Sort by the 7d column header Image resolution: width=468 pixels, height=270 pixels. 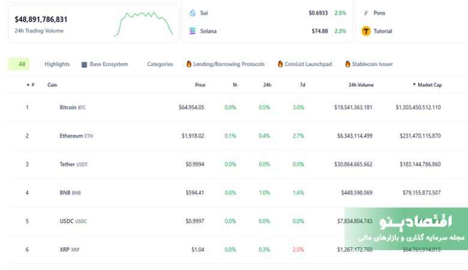(x=302, y=85)
